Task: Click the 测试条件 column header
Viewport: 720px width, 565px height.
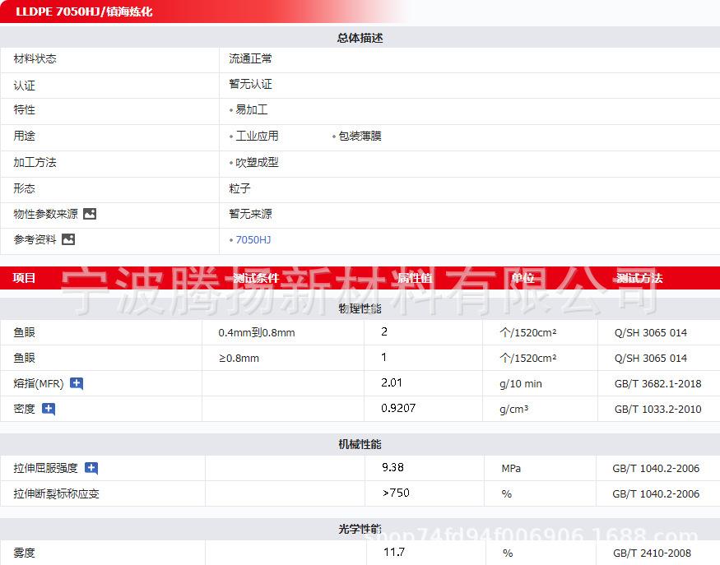Action: point(256,278)
